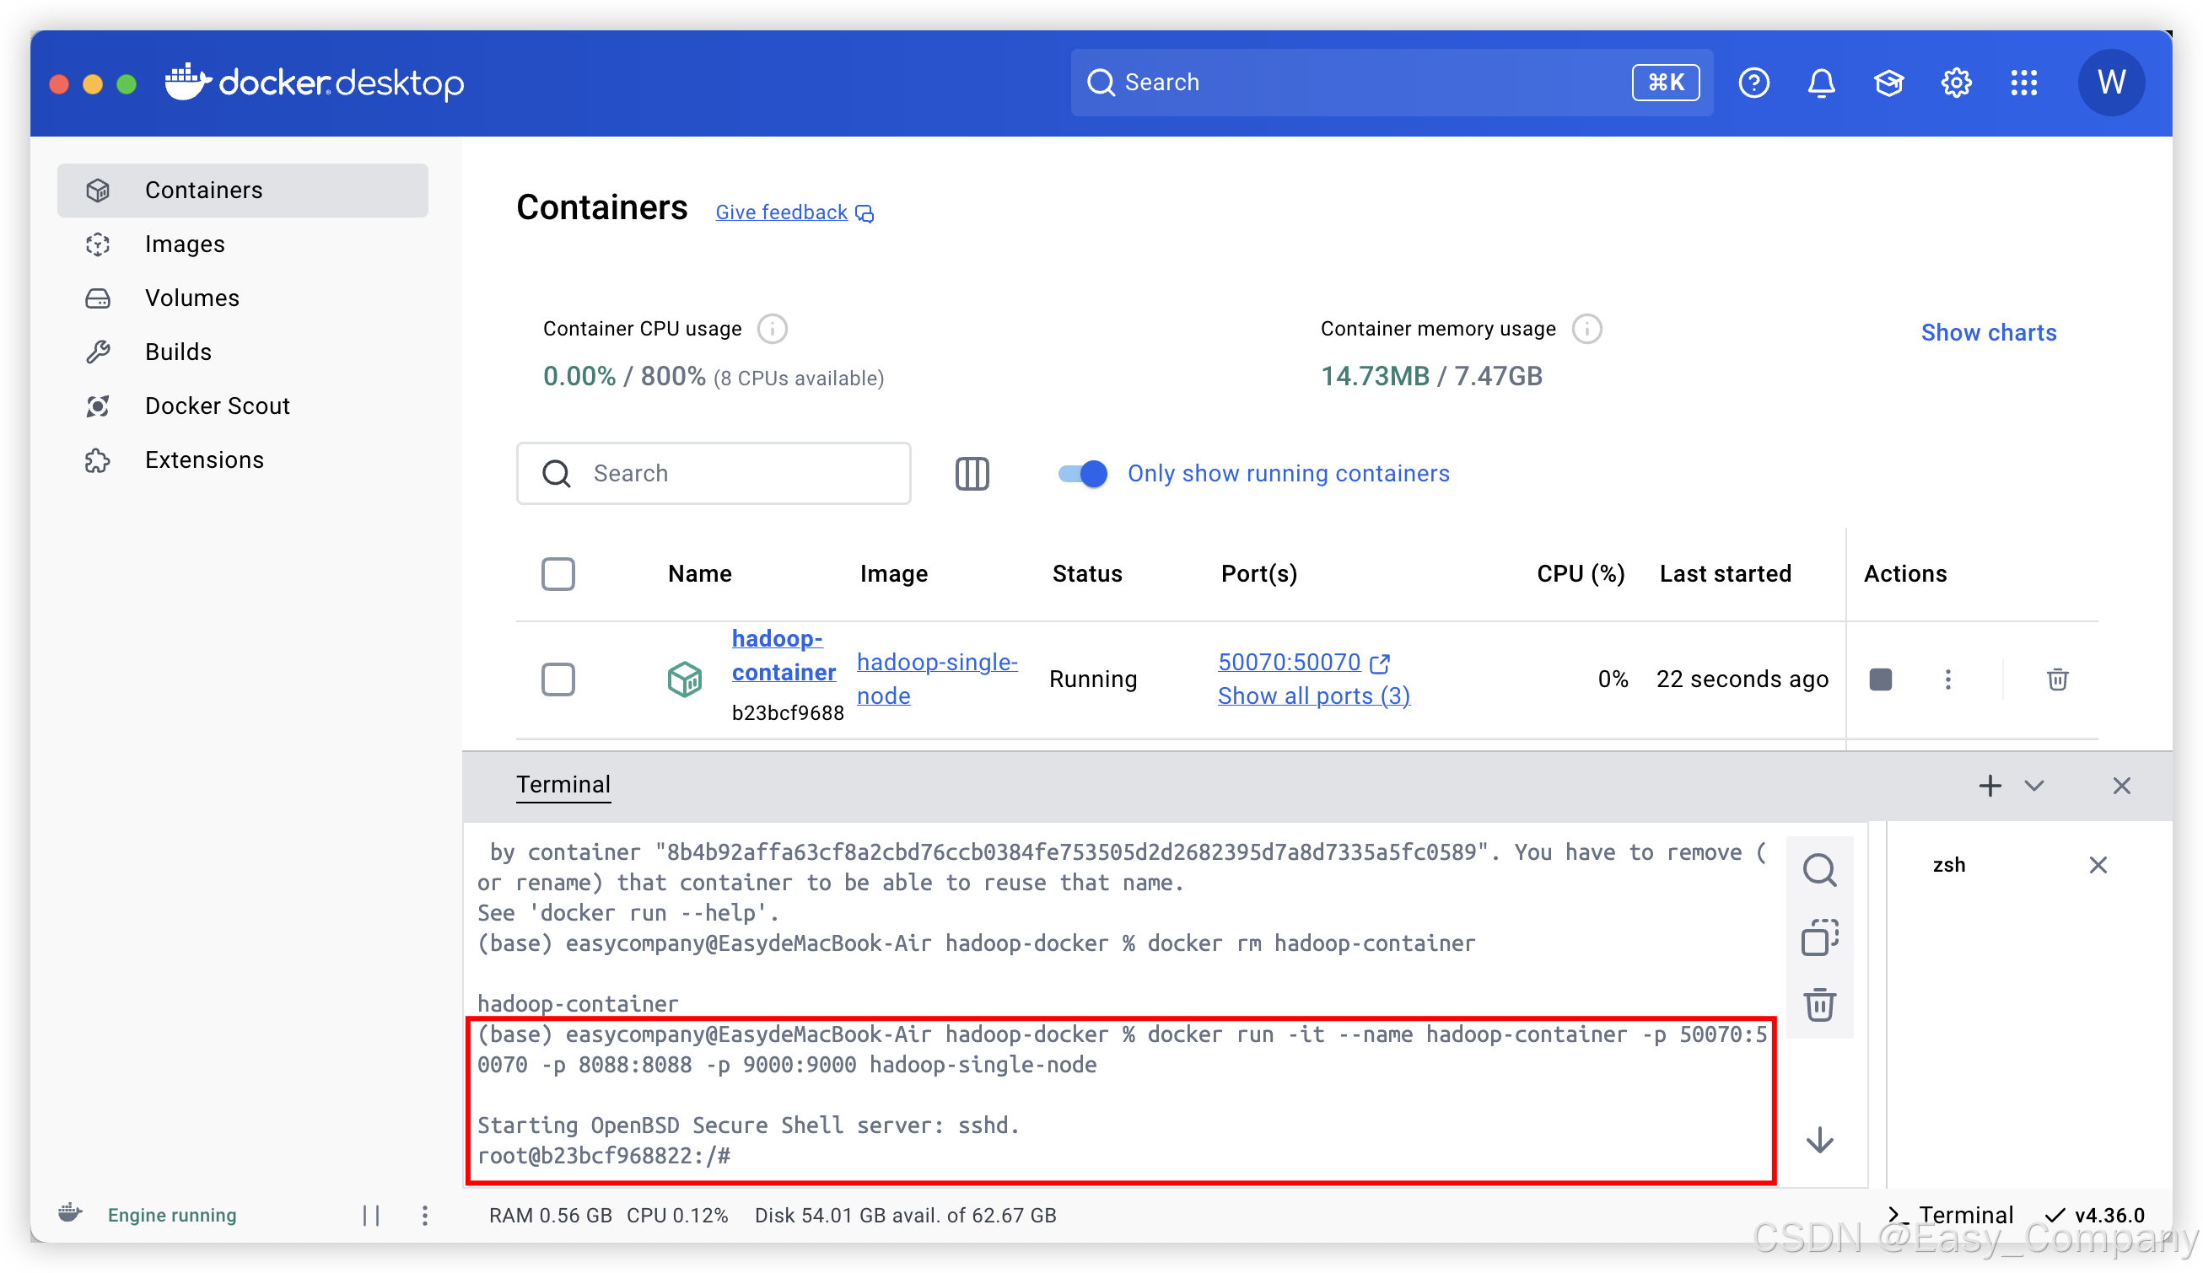Stop the hadoop-container with stop button
This screenshot has height=1273, width=2203.
click(x=1879, y=678)
